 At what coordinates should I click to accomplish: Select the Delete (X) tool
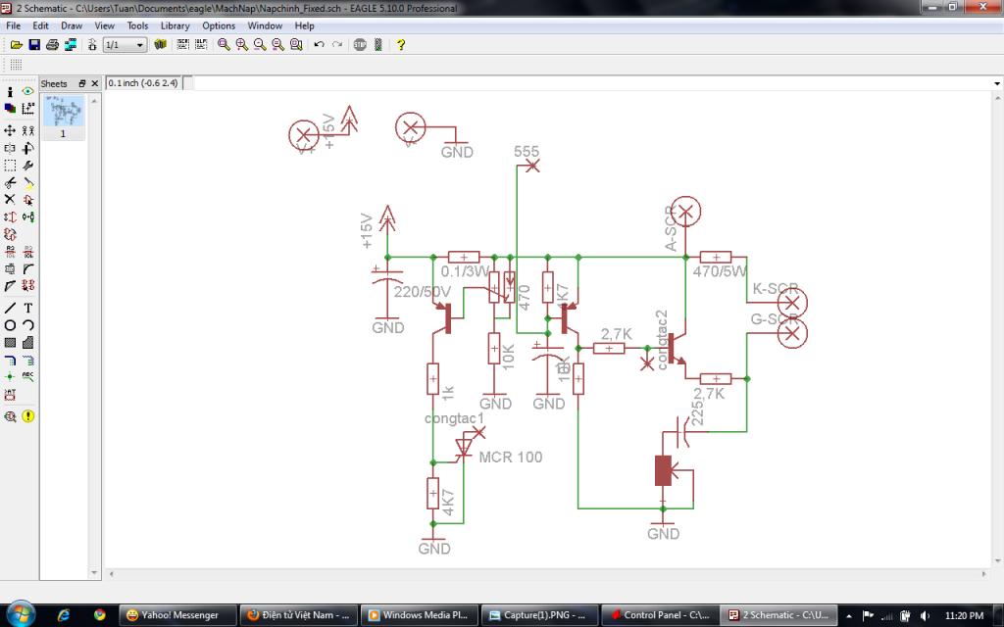[x=10, y=199]
